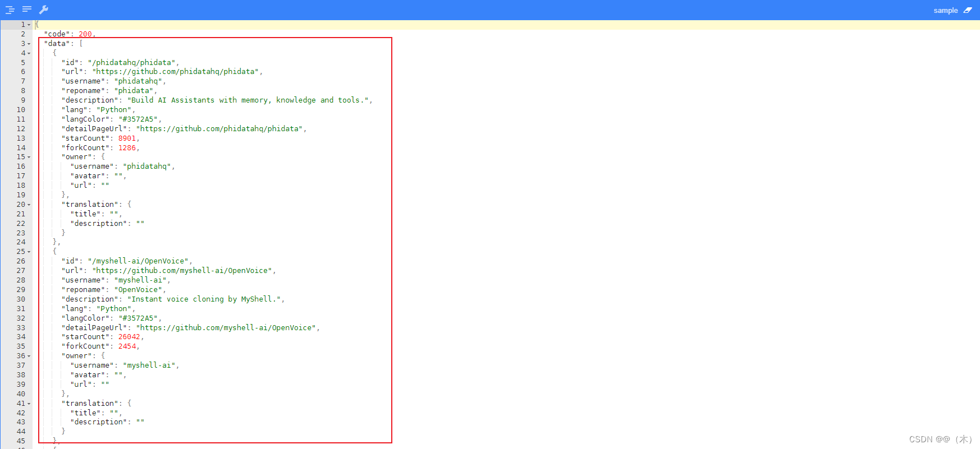Click the id "/phidatahq/phidata" string
980x449 pixels.
(132, 62)
